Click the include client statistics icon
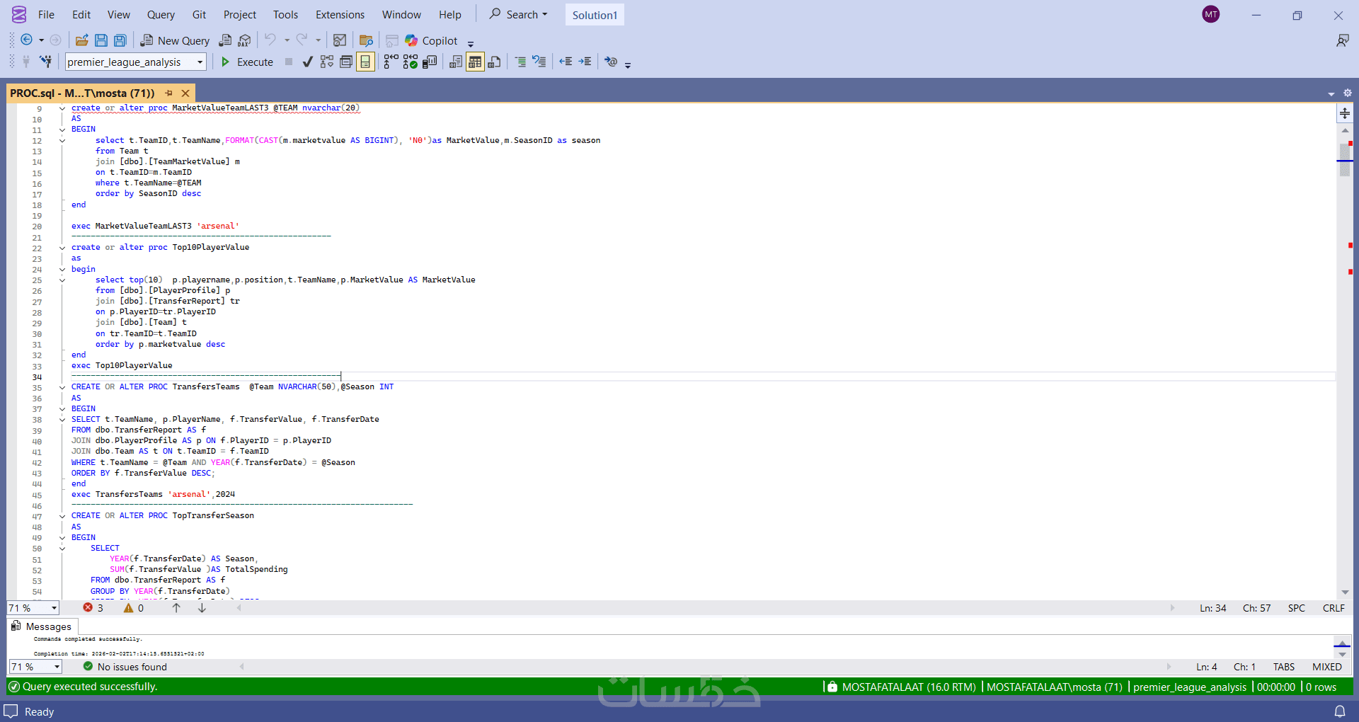Image resolution: width=1359 pixels, height=722 pixels. (x=430, y=62)
